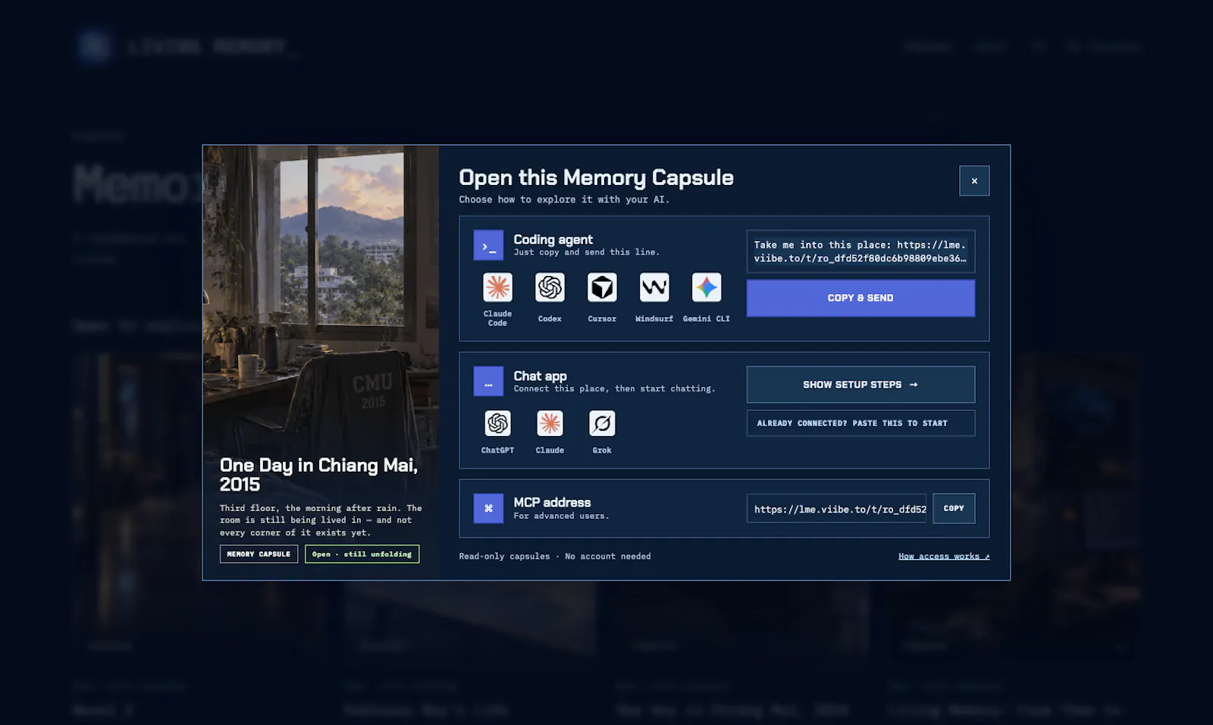Image resolution: width=1213 pixels, height=725 pixels.
Task: Click Already Connected? Paste This To Start
Action: [860, 423]
